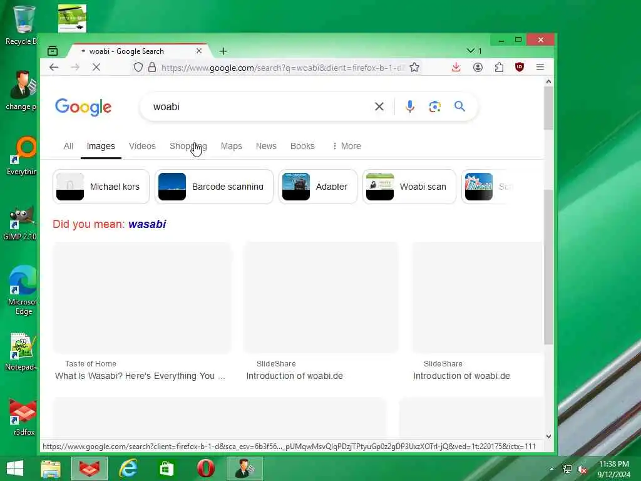The height and width of the screenshot is (481, 641).
Task: Open the Windows Store taskbar icon
Action: point(167,468)
